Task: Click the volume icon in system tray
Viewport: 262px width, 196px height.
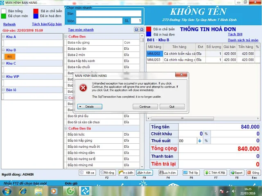Action: click(234, 192)
